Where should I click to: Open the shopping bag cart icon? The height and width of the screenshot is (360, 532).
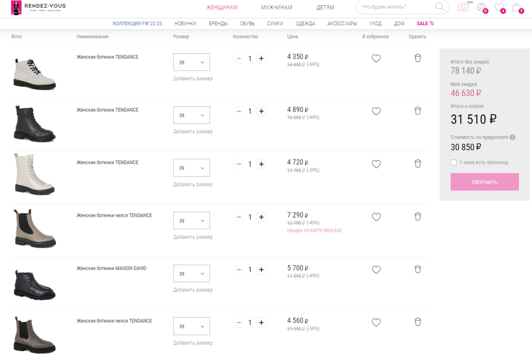click(516, 7)
